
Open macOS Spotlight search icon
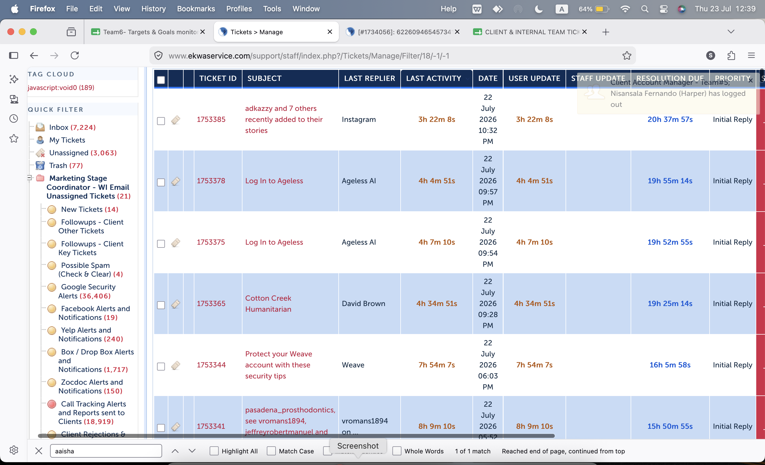pos(644,9)
